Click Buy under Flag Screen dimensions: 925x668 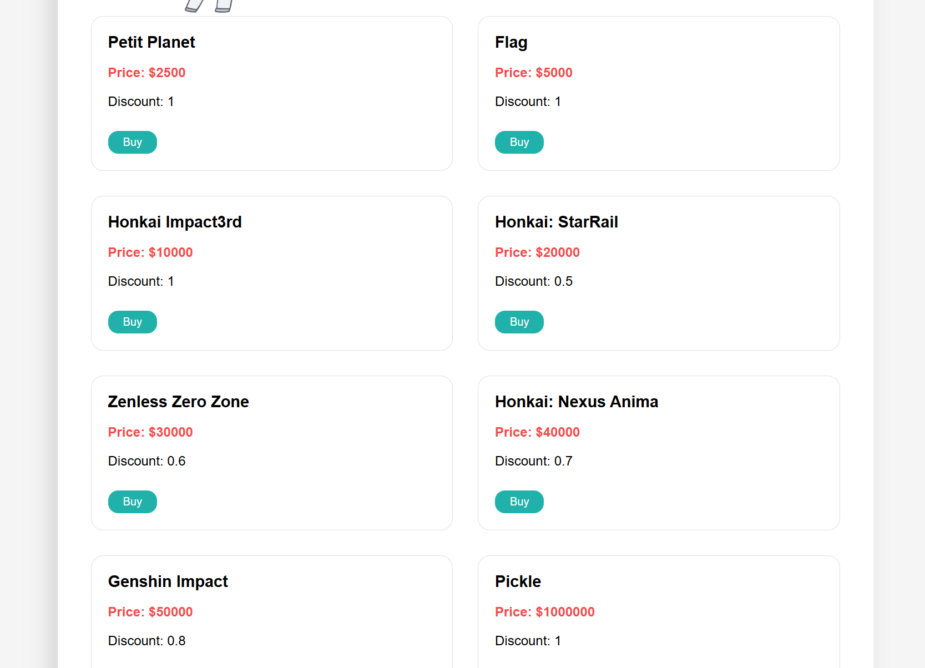point(519,142)
